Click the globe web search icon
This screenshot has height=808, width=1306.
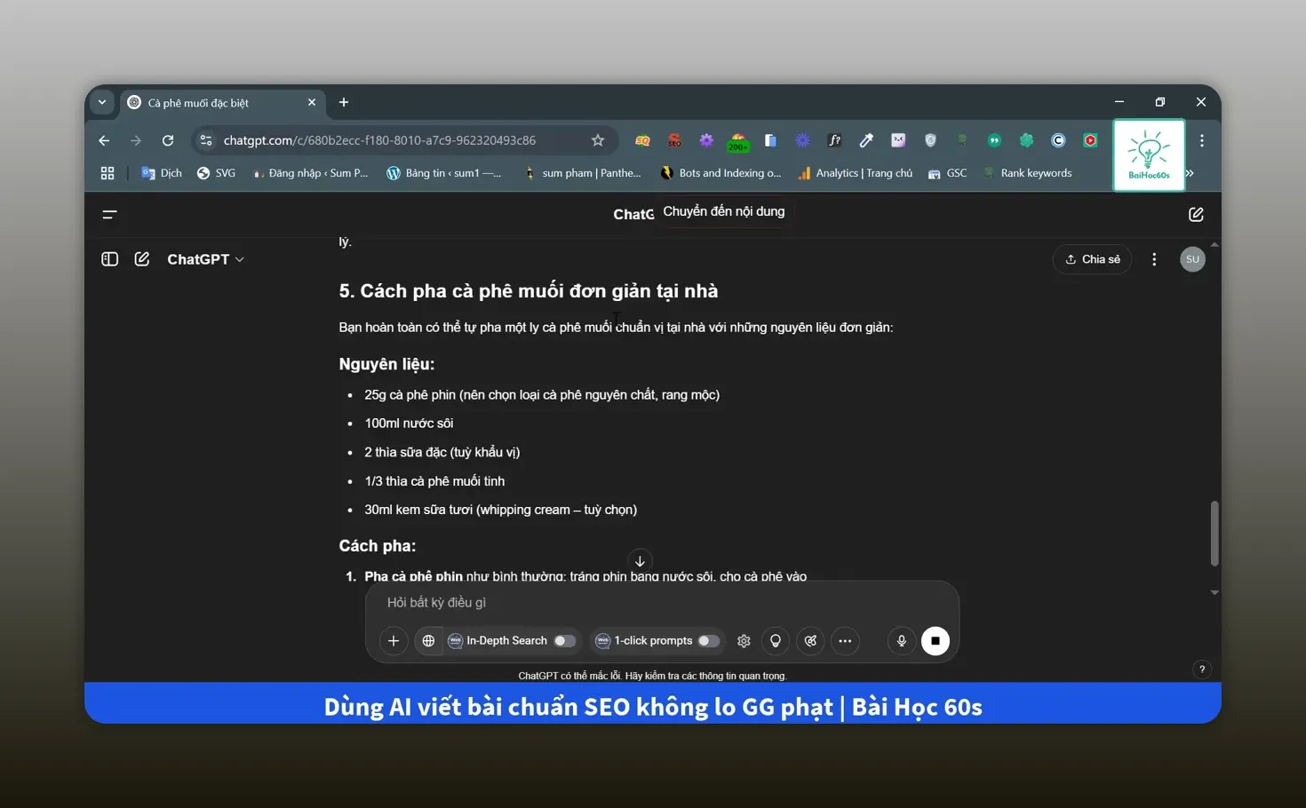coord(428,641)
